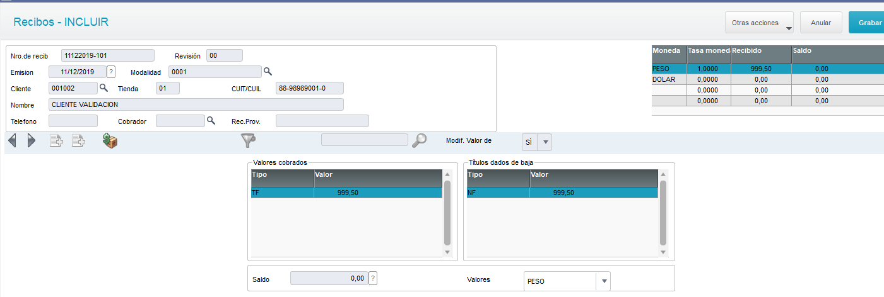884x297 pixels.
Task: Click the Saldo value field
Action: click(x=329, y=277)
